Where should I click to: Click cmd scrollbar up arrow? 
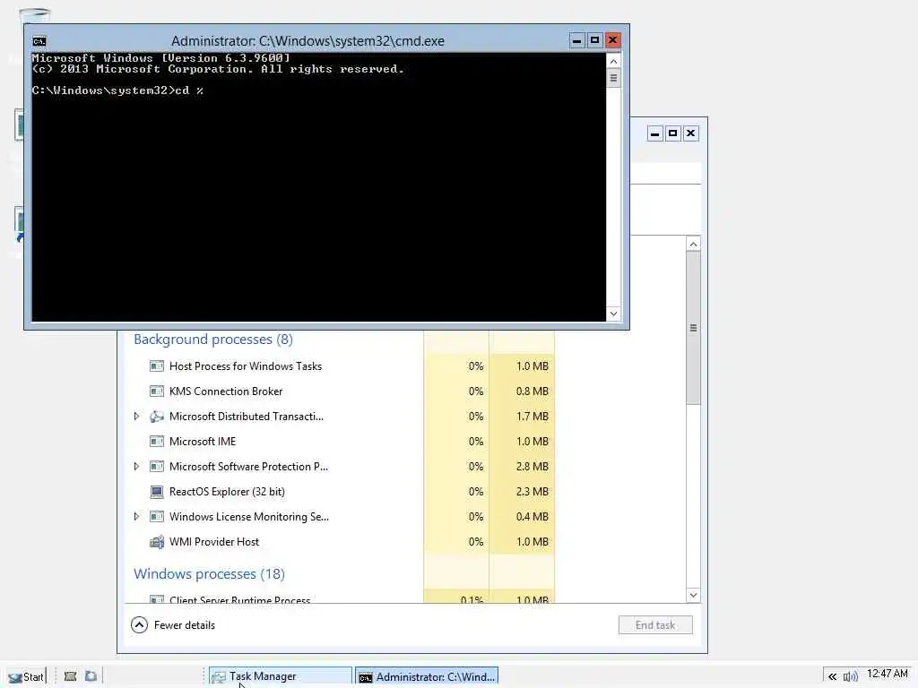[x=613, y=61]
